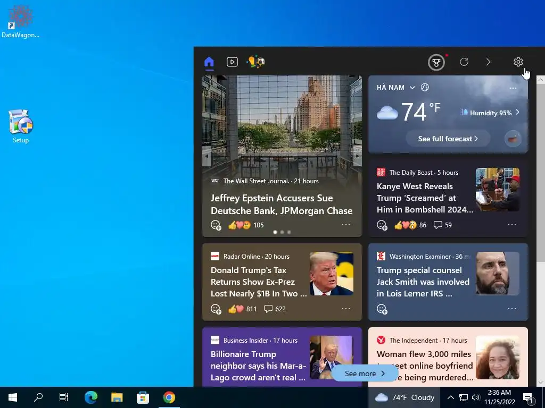
Task: View the 811 reactions on Tax story
Action: (x=242, y=309)
